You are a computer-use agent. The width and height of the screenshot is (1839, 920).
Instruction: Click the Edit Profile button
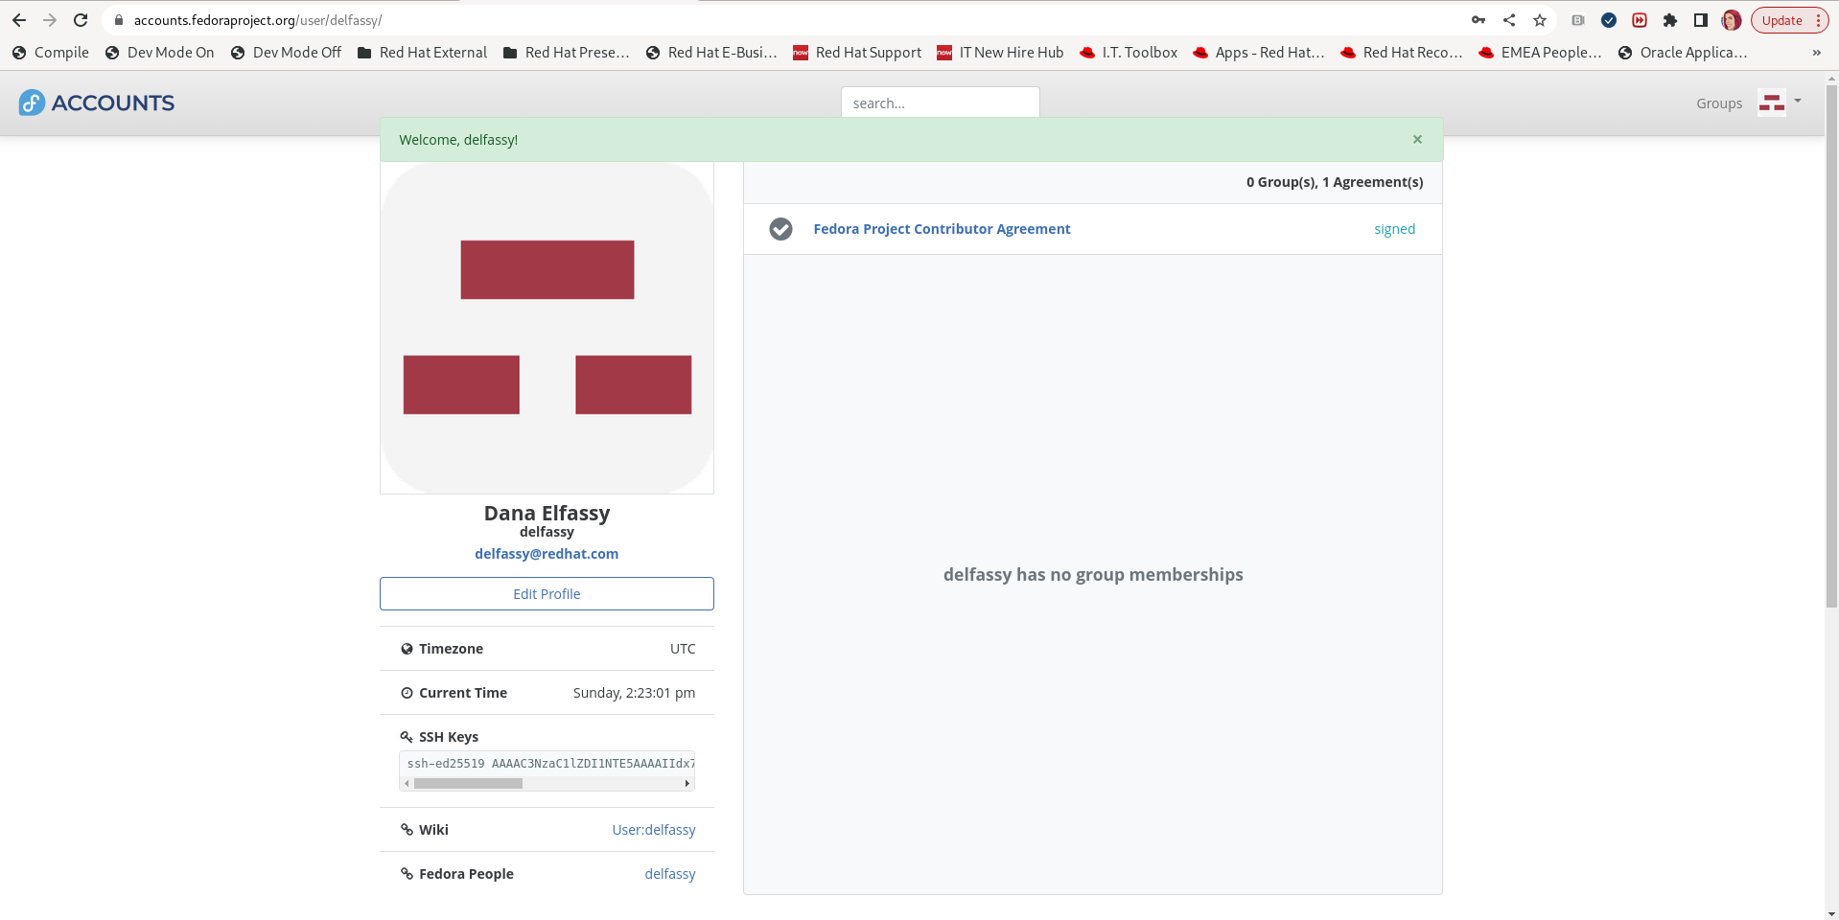point(547,593)
